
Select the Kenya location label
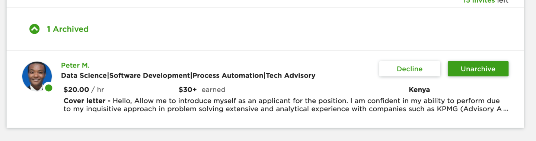(x=419, y=89)
